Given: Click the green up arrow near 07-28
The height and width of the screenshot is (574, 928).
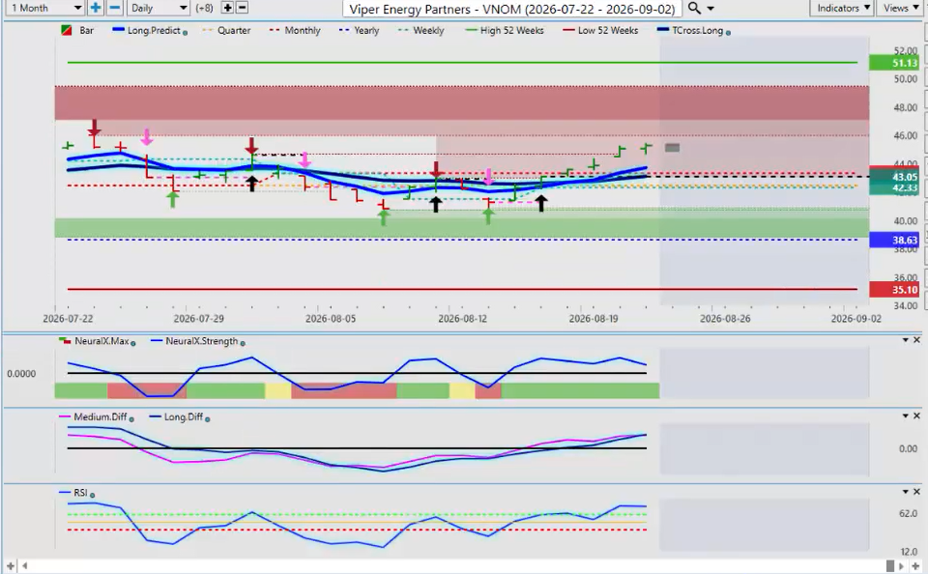Looking at the screenshot, I should tap(172, 199).
